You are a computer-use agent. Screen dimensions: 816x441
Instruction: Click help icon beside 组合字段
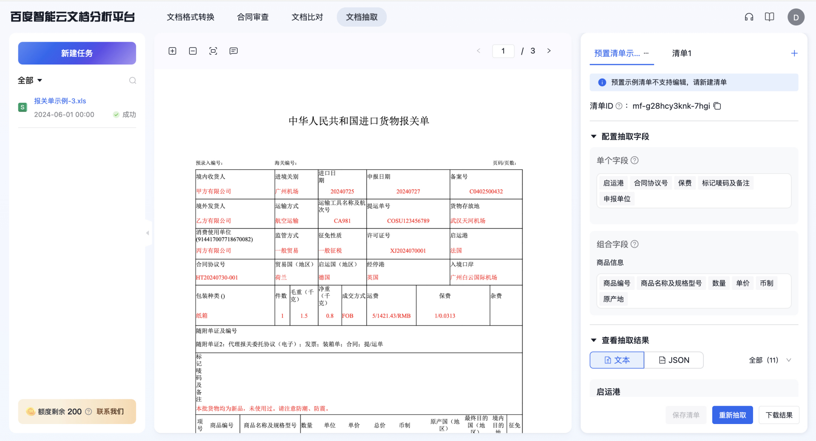(635, 244)
